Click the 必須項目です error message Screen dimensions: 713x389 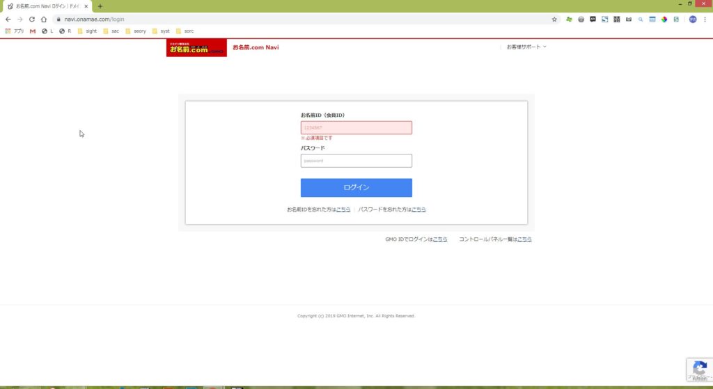[317, 138]
